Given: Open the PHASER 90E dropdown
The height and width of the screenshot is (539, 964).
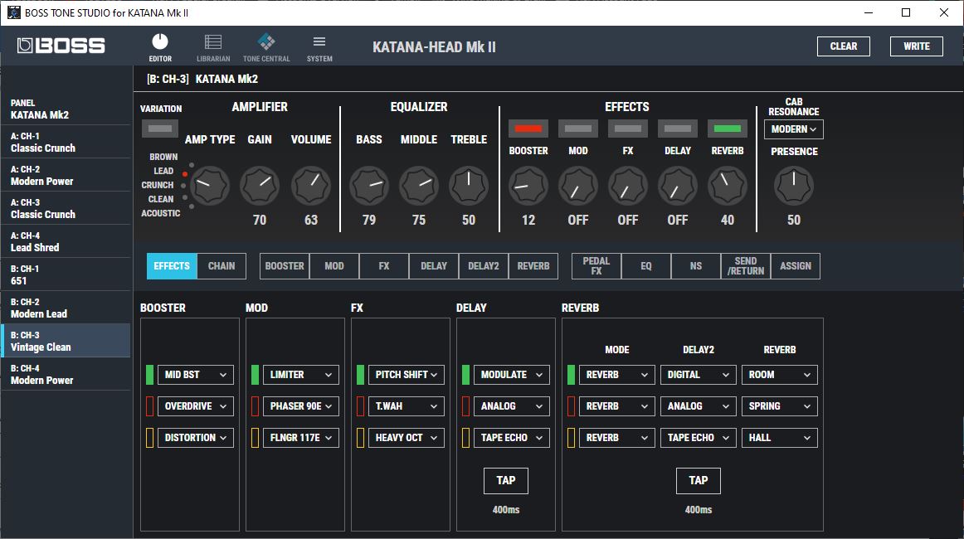Looking at the screenshot, I should point(300,406).
